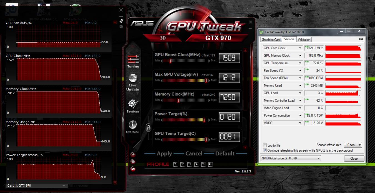This screenshot has width=375, height=193.
Task: Toggle Continue refreshing in background checkbox
Action: (265, 150)
